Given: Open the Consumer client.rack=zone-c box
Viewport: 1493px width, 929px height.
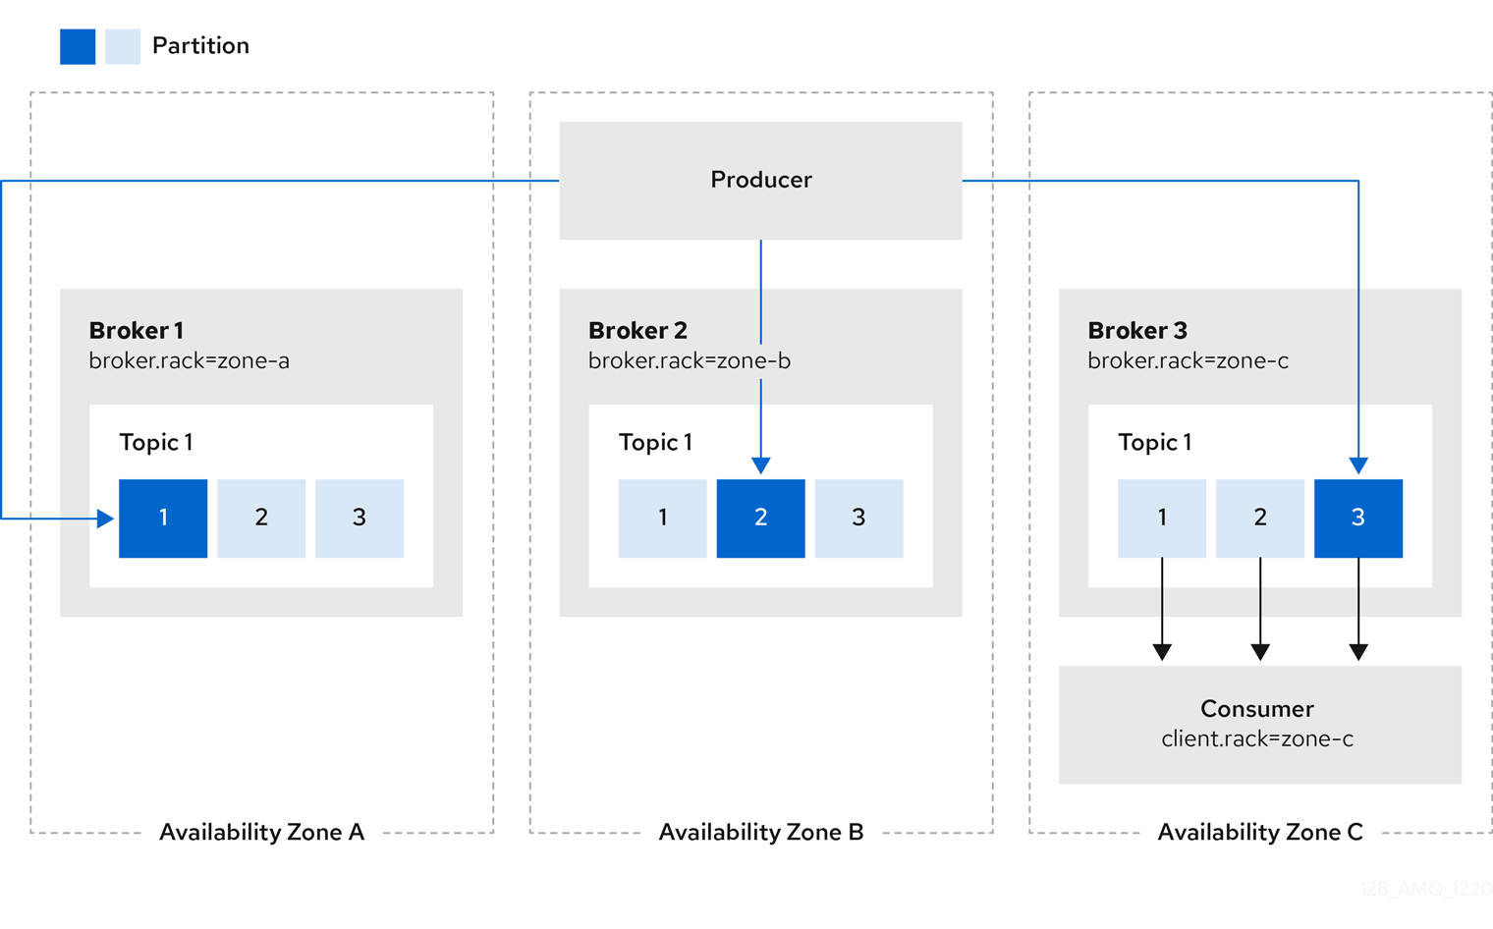Looking at the screenshot, I should 1260,724.
